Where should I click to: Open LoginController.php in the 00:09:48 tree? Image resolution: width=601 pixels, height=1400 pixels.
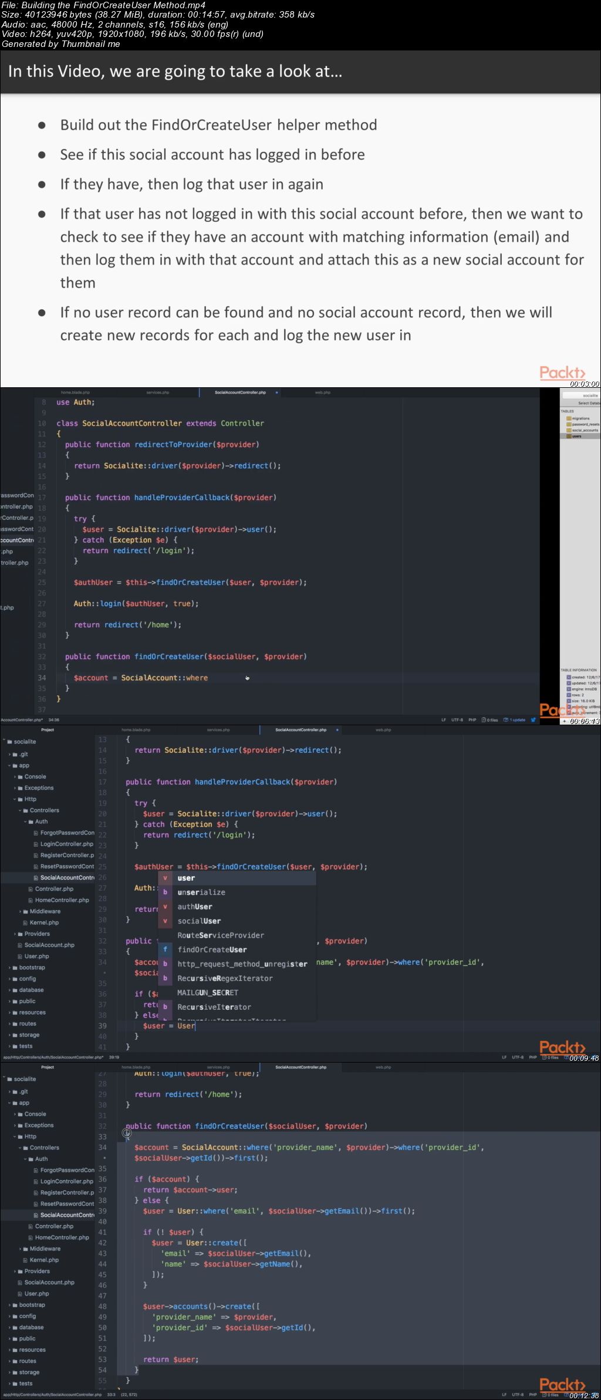point(66,844)
